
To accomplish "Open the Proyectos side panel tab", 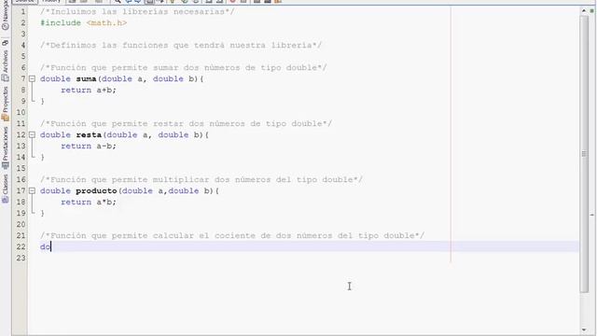I will click(6, 104).
